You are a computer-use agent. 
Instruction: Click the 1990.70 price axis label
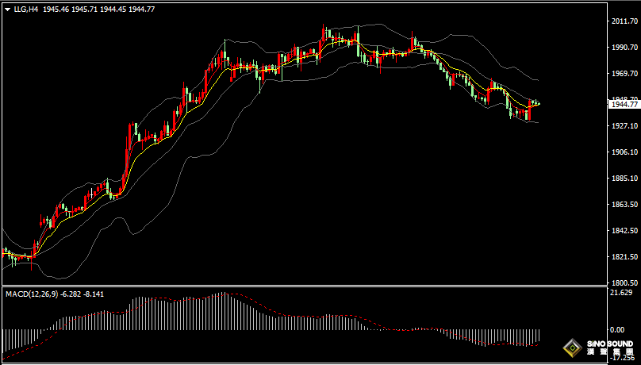[x=623, y=48]
